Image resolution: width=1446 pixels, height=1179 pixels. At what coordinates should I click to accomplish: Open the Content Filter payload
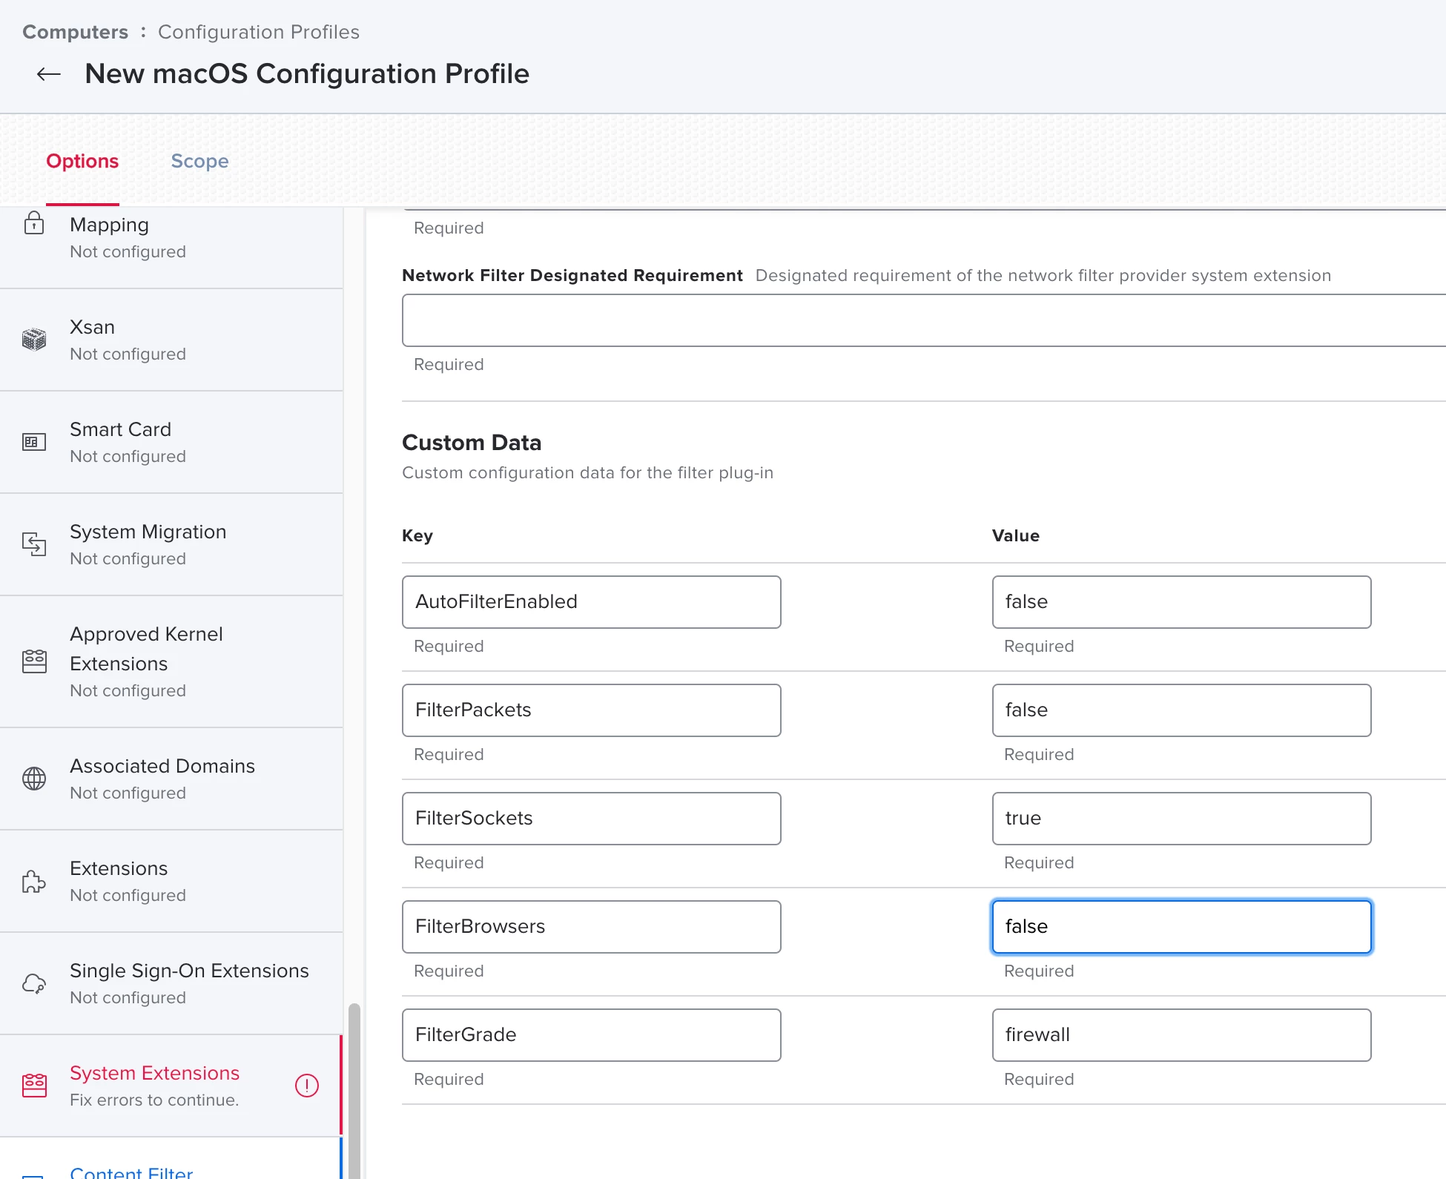point(131,1171)
